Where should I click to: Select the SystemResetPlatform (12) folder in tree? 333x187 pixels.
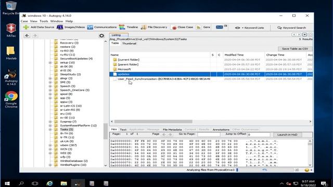(79, 126)
